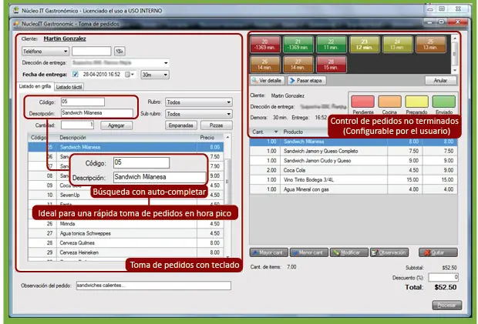Click the green Enviado color swatch
Screen dimensions: 478x324
tap(444, 102)
